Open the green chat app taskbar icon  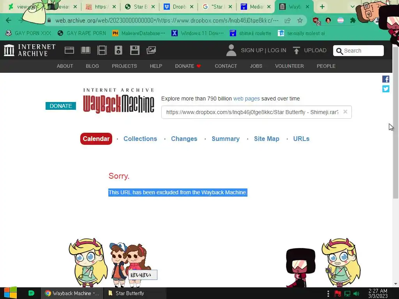pyautogui.click(x=31, y=293)
